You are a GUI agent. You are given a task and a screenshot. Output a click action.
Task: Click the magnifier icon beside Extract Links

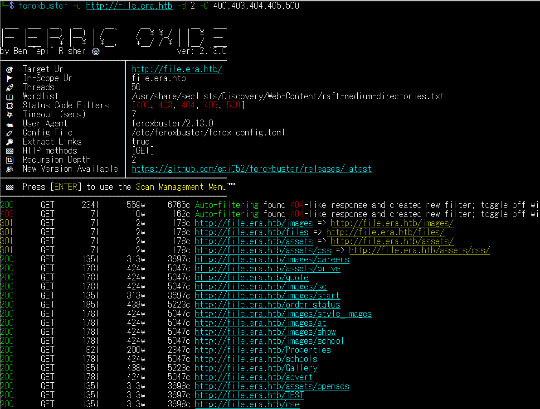tap(10, 142)
